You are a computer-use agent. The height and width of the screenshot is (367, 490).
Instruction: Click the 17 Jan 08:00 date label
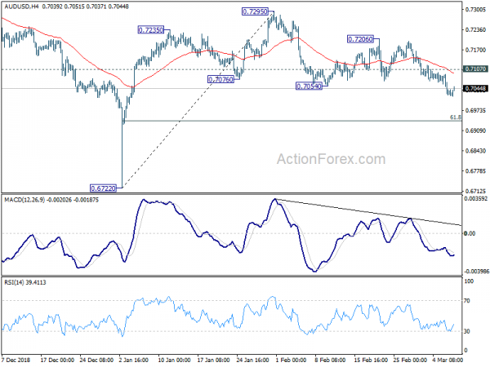pyautogui.click(x=214, y=360)
